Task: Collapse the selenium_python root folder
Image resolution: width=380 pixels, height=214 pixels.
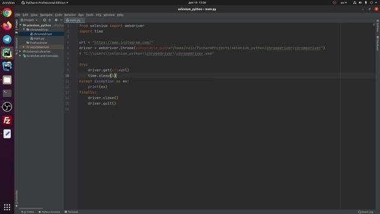Action: point(21,25)
